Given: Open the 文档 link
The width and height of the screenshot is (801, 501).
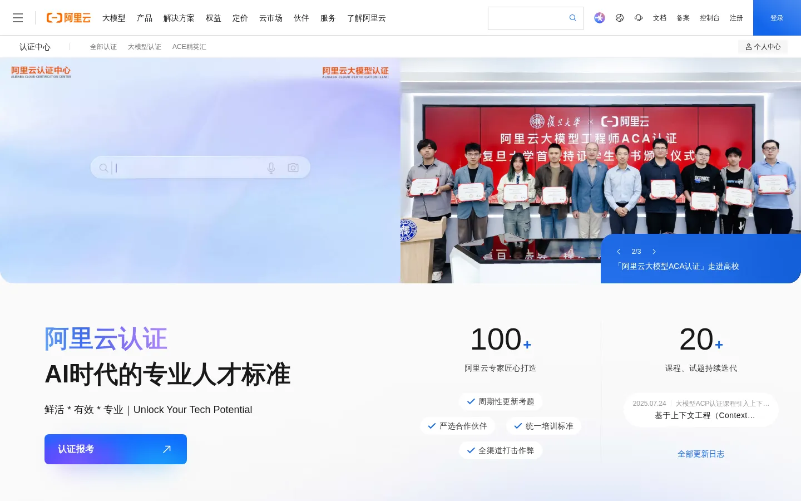Looking at the screenshot, I should [660, 18].
